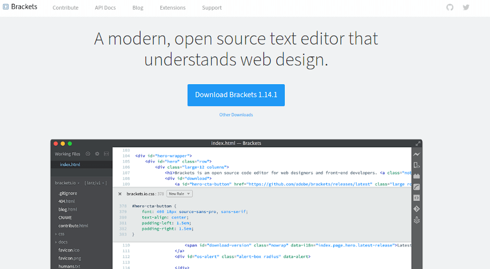Open the larz/v1 branch dropdown
The height and width of the screenshot is (269, 490).
pos(96,183)
